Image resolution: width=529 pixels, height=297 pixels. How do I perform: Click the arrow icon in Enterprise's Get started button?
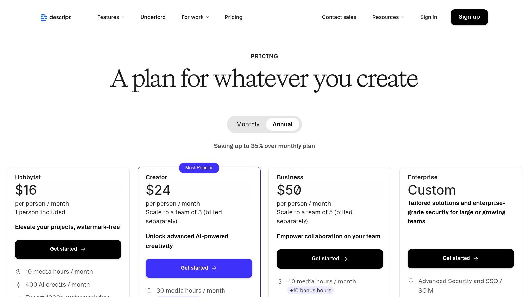(x=476, y=258)
